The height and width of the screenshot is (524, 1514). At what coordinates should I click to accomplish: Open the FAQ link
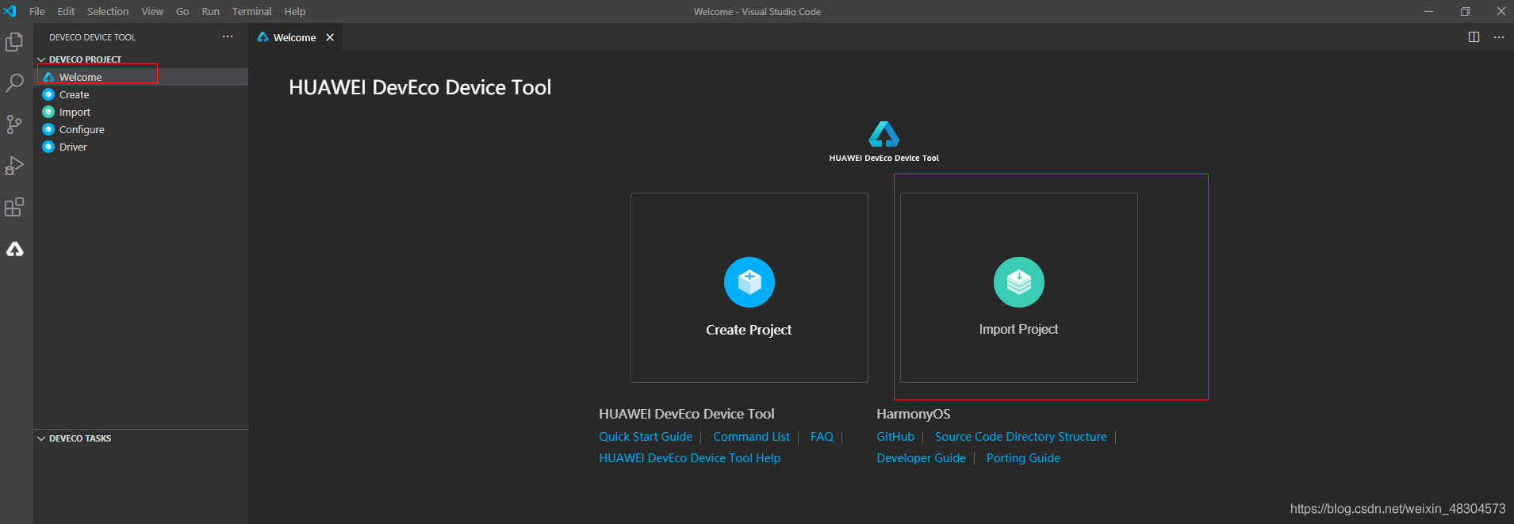822,437
